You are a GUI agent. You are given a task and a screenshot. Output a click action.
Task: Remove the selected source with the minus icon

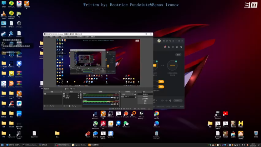67,106
